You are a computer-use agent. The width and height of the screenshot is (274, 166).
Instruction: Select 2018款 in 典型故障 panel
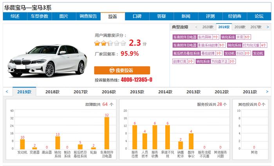[240, 27]
